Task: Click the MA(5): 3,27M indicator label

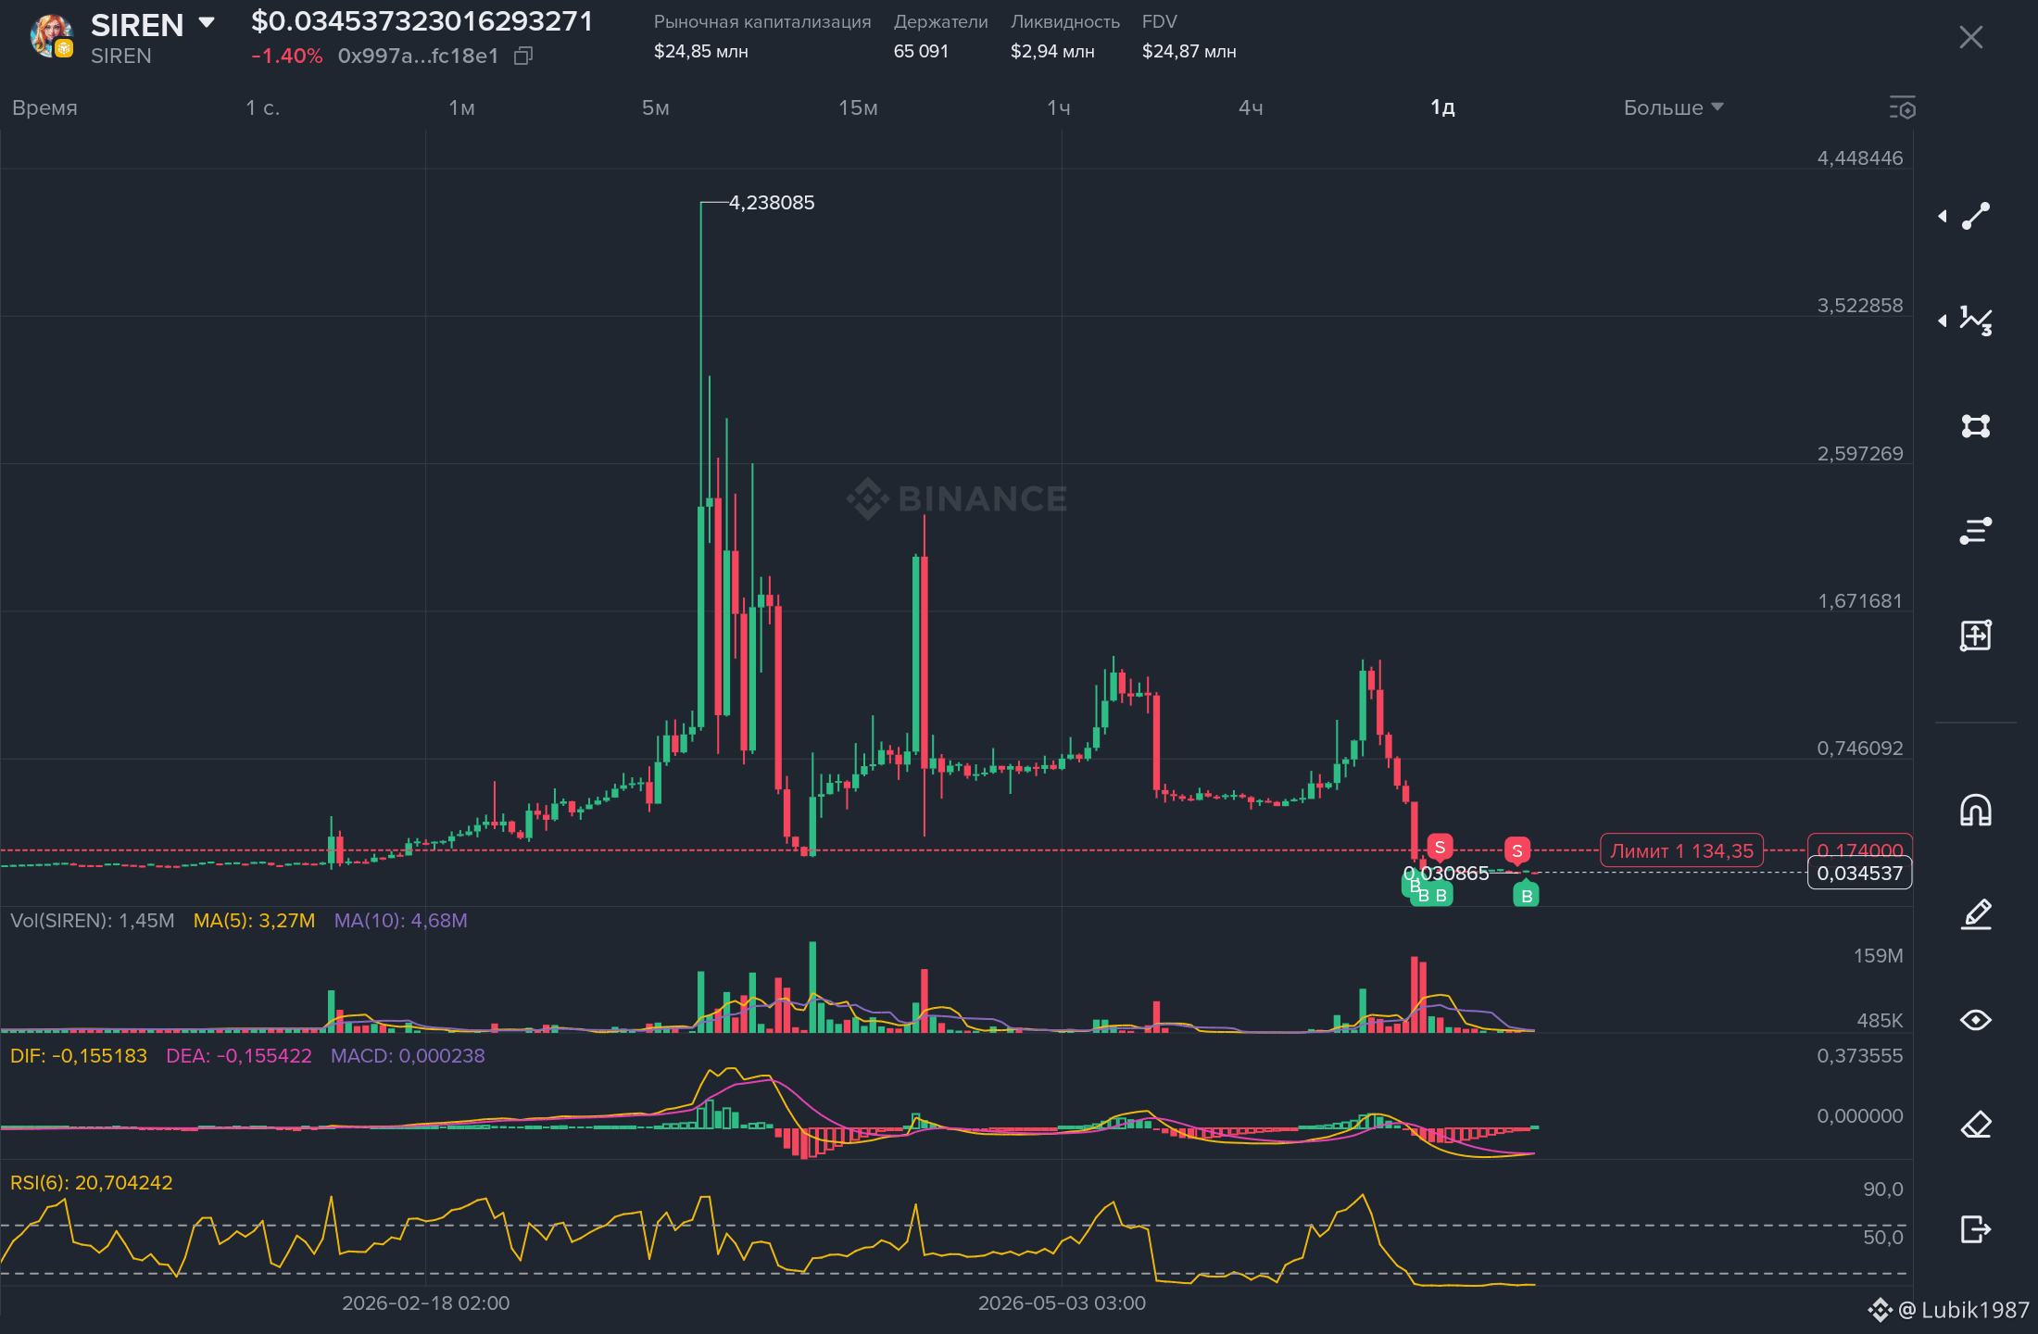Action: [254, 921]
